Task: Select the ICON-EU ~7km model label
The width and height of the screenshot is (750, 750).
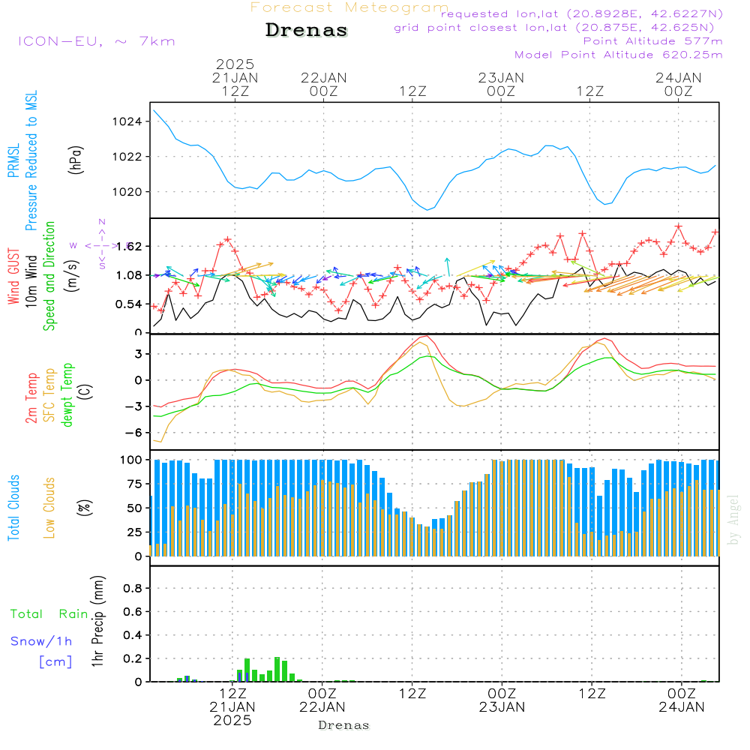Action: [97, 41]
